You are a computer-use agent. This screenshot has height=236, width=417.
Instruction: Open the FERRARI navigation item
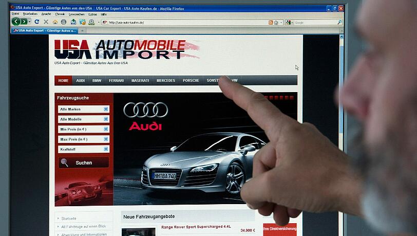pos(116,80)
